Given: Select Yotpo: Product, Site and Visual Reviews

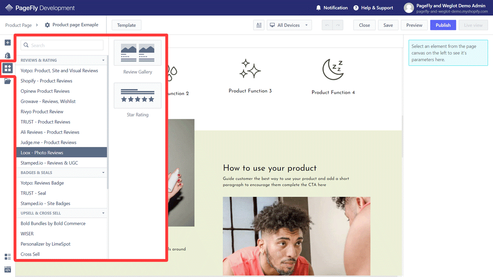Looking at the screenshot, I should 62,71.
